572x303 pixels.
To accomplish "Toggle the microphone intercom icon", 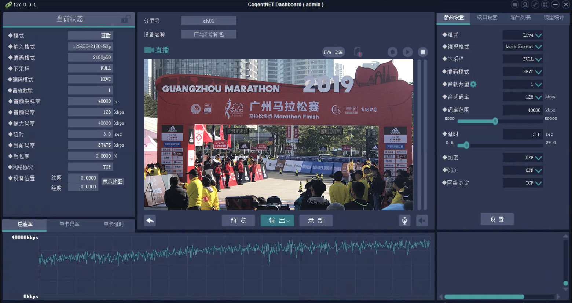I will pyautogui.click(x=404, y=221).
